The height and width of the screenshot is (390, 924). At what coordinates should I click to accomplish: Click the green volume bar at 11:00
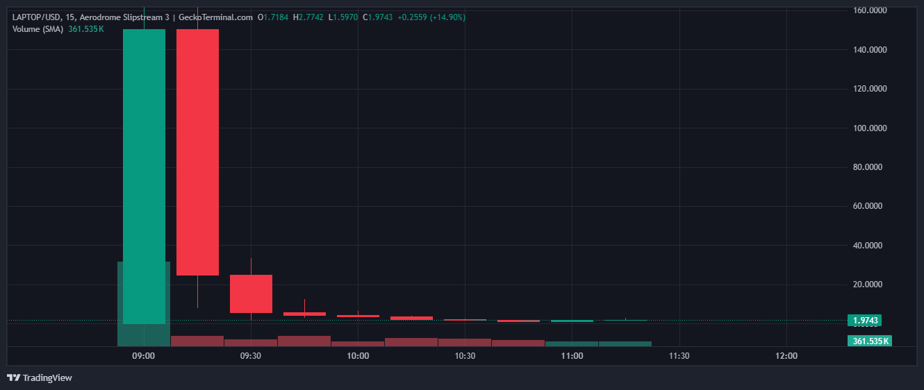pyautogui.click(x=572, y=344)
